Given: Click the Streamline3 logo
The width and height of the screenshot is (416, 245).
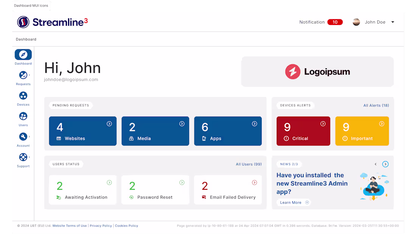Looking at the screenshot, I should tap(52, 22).
